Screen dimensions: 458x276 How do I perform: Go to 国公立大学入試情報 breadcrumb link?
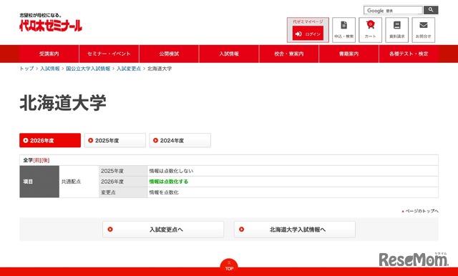88,69
